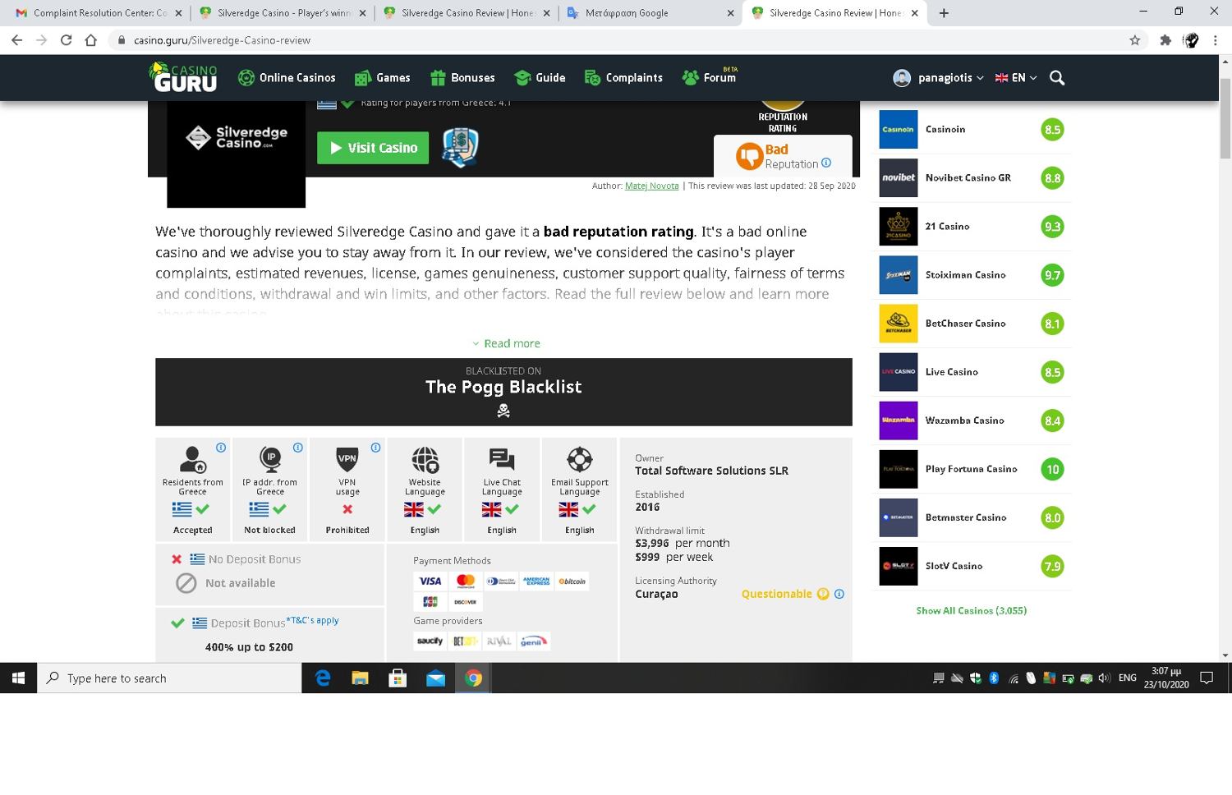Click the Casino Guru logo
The height and width of the screenshot is (795, 1232).
pyautogui.click(x=183, y=77)
